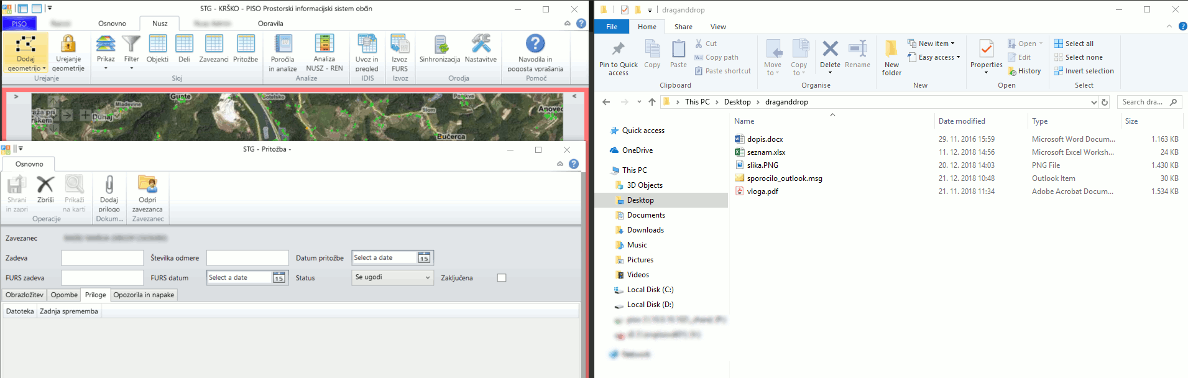Open Poročila in analize reports
This screenshot has height=378, width=1188.
click(283, 45)
